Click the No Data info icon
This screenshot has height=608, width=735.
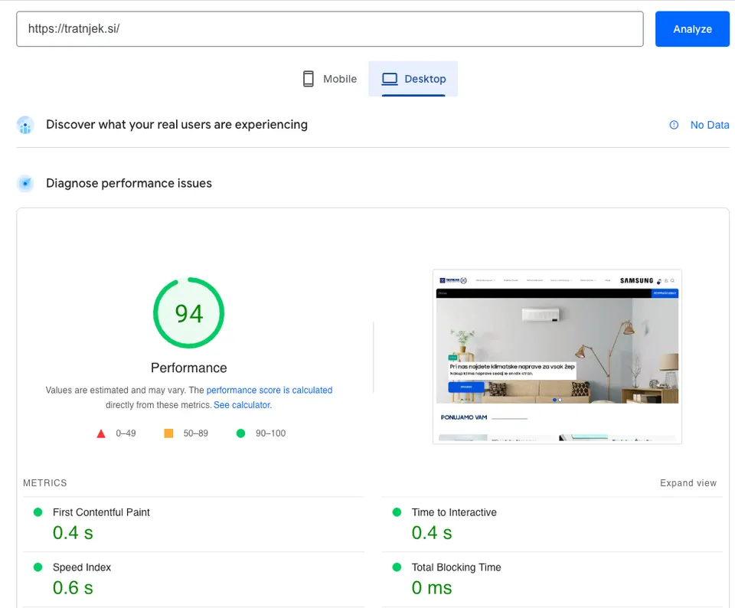point(674,125)
